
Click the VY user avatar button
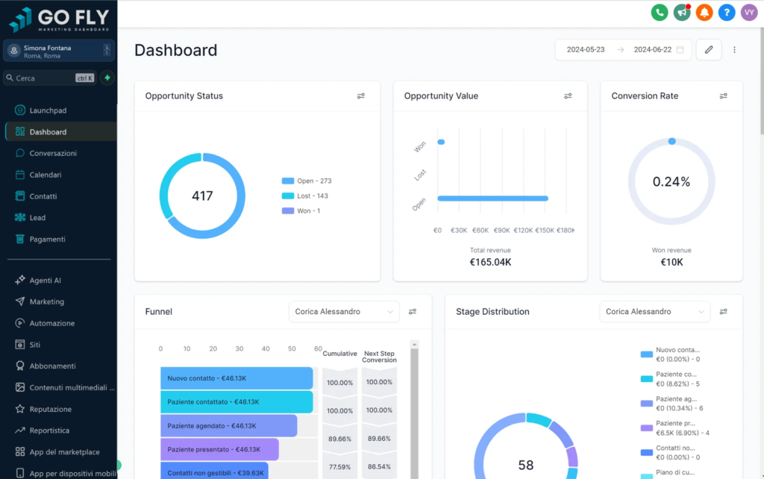coord(749,12)
